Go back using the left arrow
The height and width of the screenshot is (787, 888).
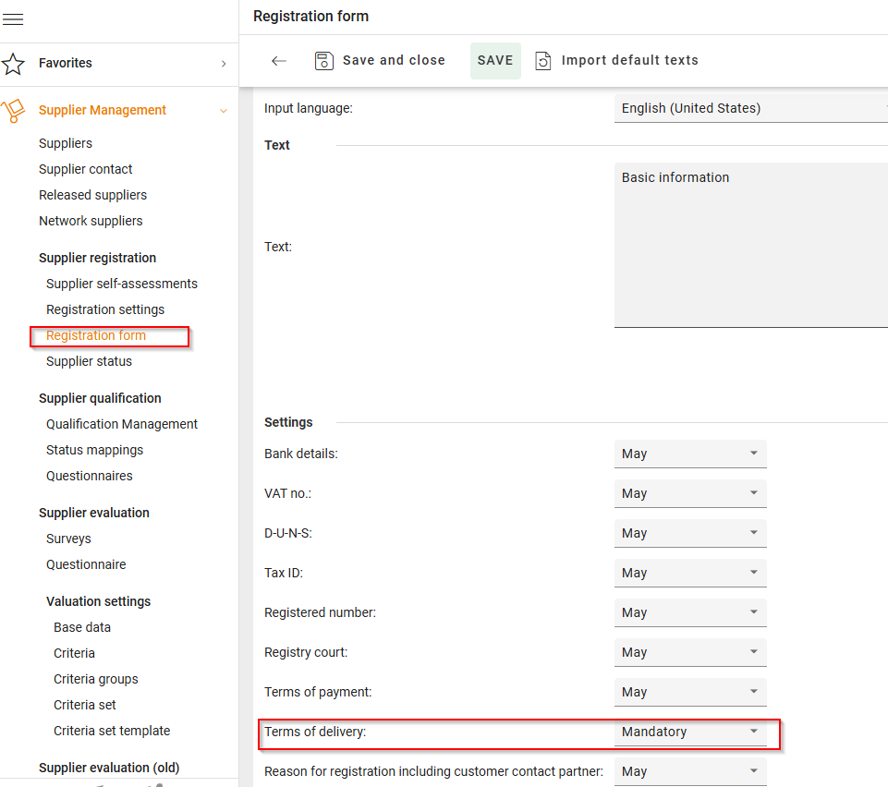coord(279,61)
